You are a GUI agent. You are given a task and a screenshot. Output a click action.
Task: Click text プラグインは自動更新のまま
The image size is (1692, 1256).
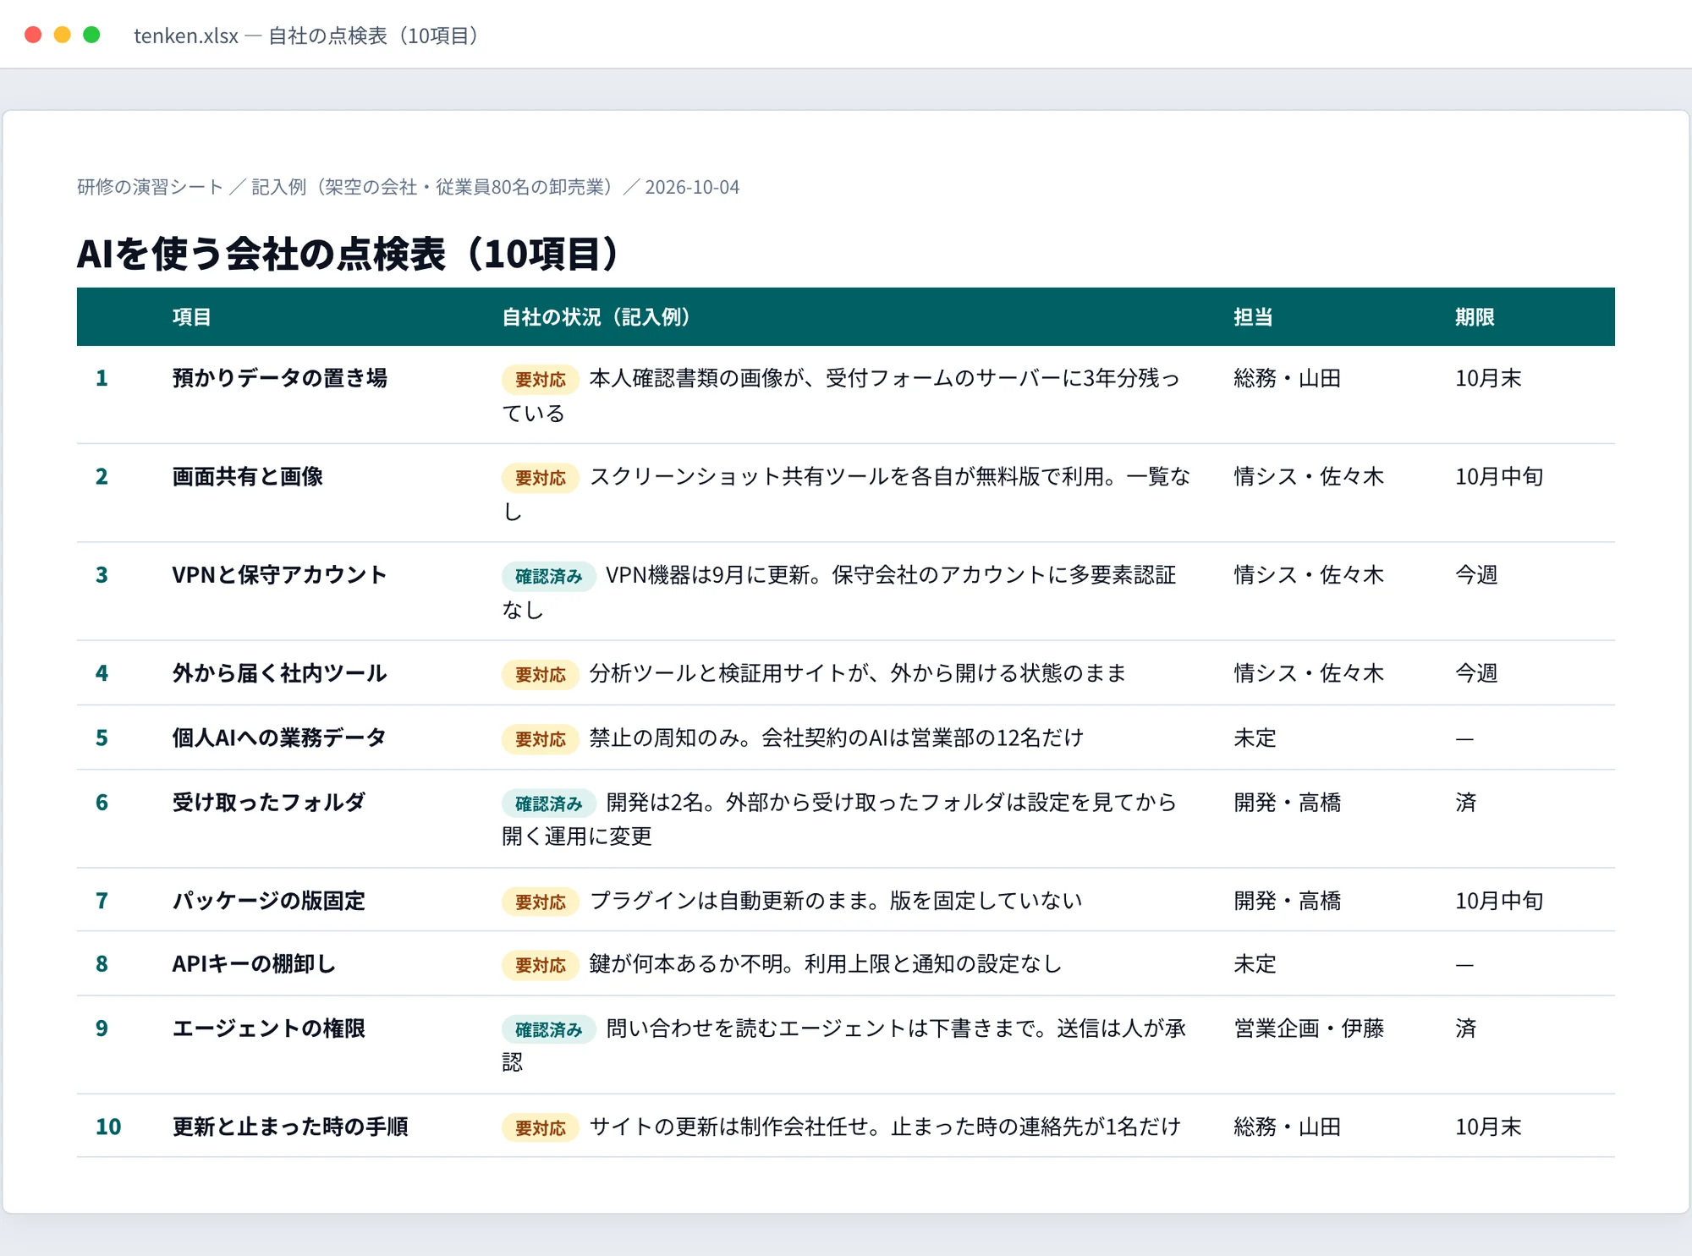[729, 901]
